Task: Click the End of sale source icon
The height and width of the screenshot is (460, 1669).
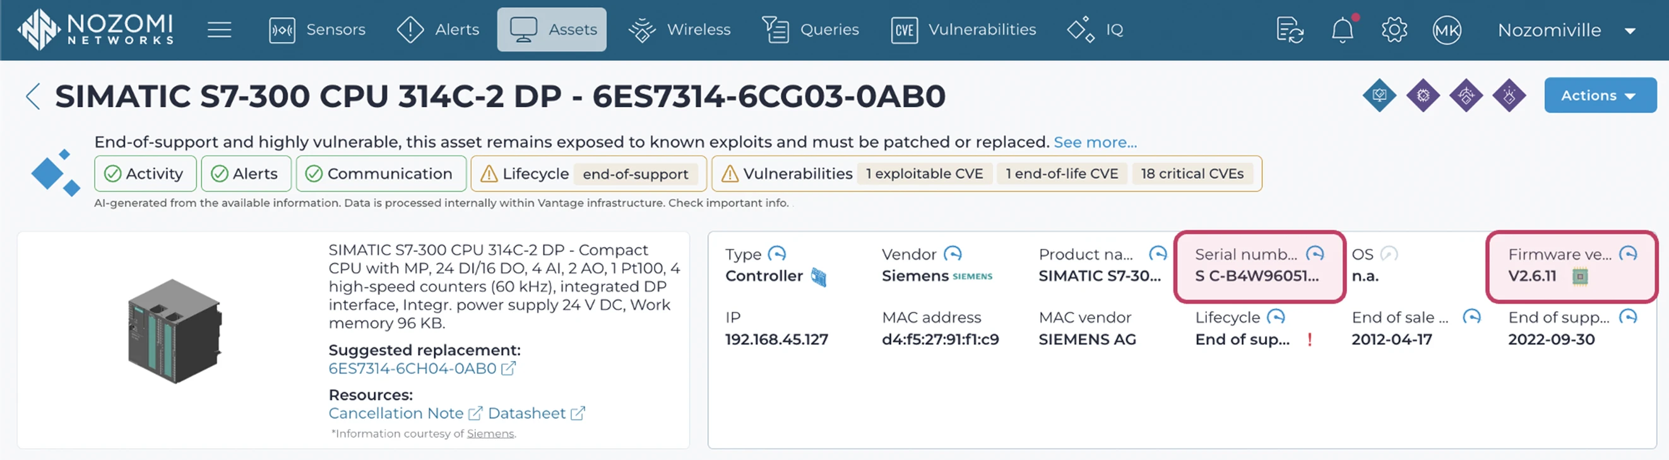Action: 1472,317
